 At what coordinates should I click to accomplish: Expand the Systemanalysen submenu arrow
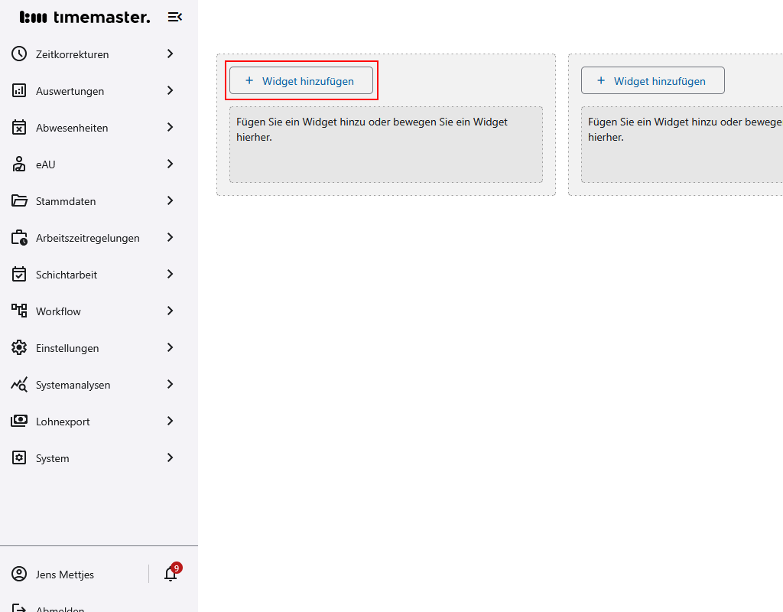click(x=171, y=384)
